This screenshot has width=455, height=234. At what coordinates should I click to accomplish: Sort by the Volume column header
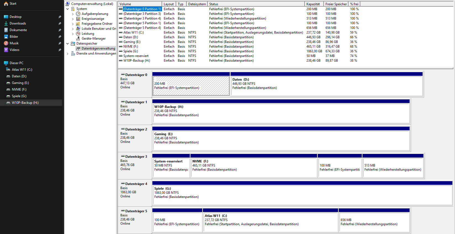tap(140, 4)
